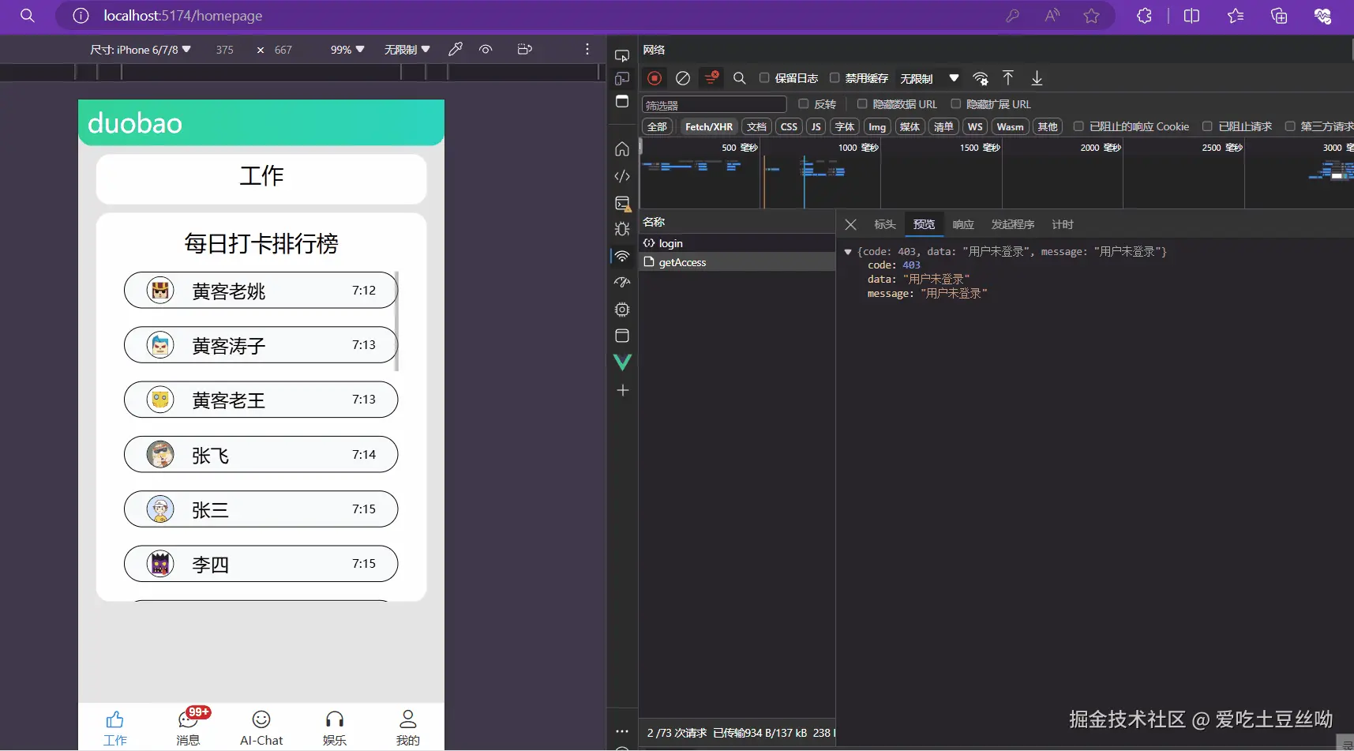This screenshot has height=751, width=1354.
Task: Tick the 反转 checkbox
Action: (804, 103)
